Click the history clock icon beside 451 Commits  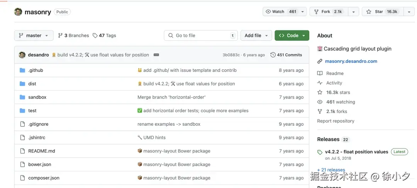tap(273, 55)
